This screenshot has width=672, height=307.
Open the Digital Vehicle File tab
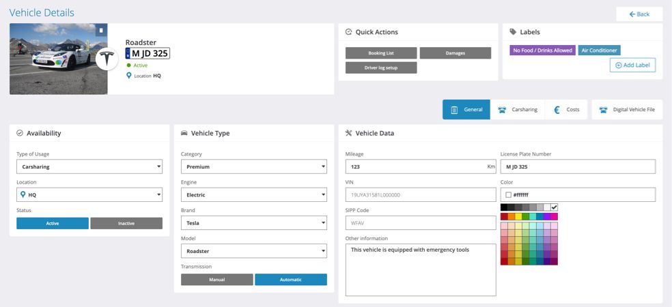(627, 110)
